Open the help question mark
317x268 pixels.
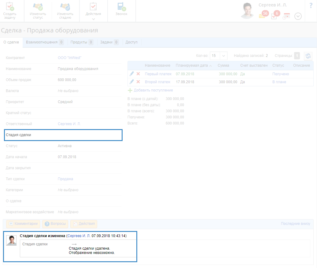coord(311,5)
